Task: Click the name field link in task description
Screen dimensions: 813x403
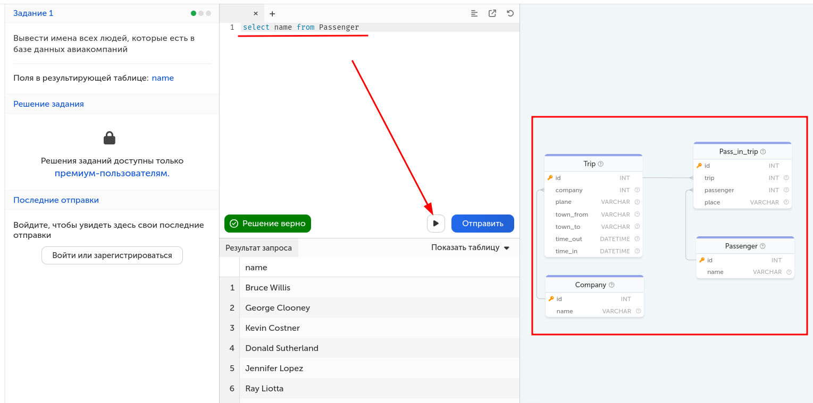Action: click(163, 78)
